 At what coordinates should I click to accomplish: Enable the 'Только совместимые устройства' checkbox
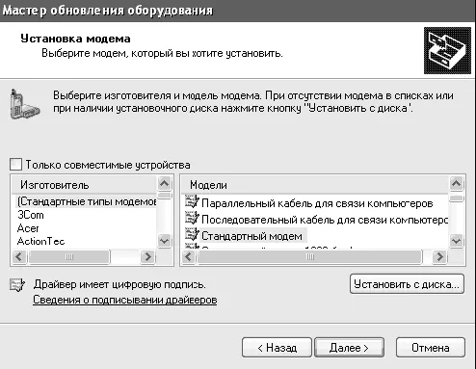[x=15, y=165]
